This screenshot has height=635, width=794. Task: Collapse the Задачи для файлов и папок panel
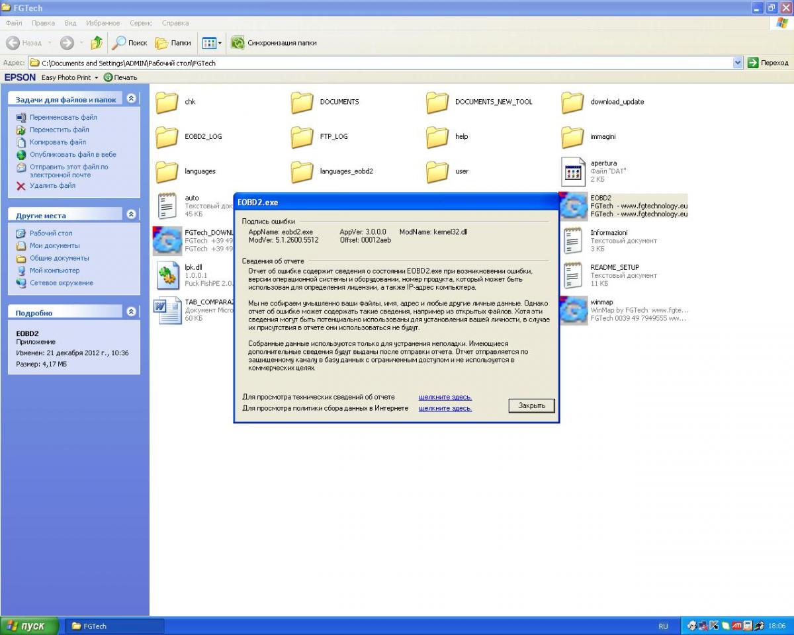[131, 99]
